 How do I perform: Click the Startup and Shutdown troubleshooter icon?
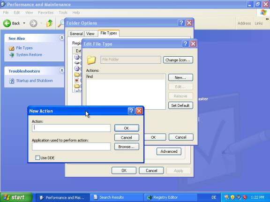[12, 81]
